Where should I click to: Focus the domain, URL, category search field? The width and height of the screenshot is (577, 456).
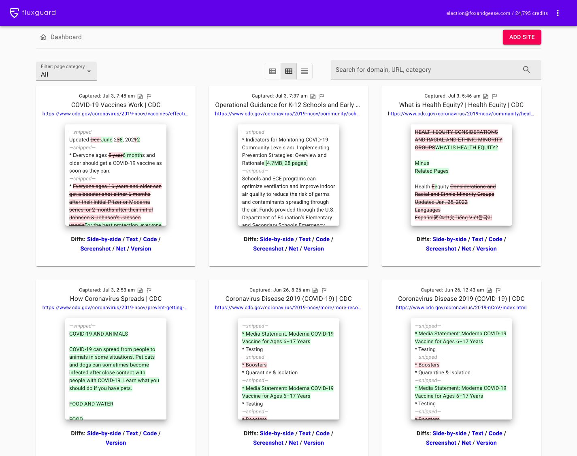tap(436, 70)
